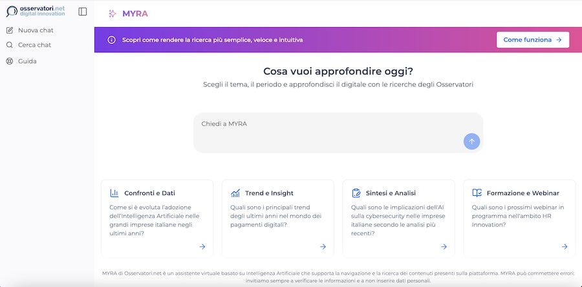The height and width of the screenshot is (287, 582).
Task: Click the Guida lifebuoy icon
Action: pos(10,61)
